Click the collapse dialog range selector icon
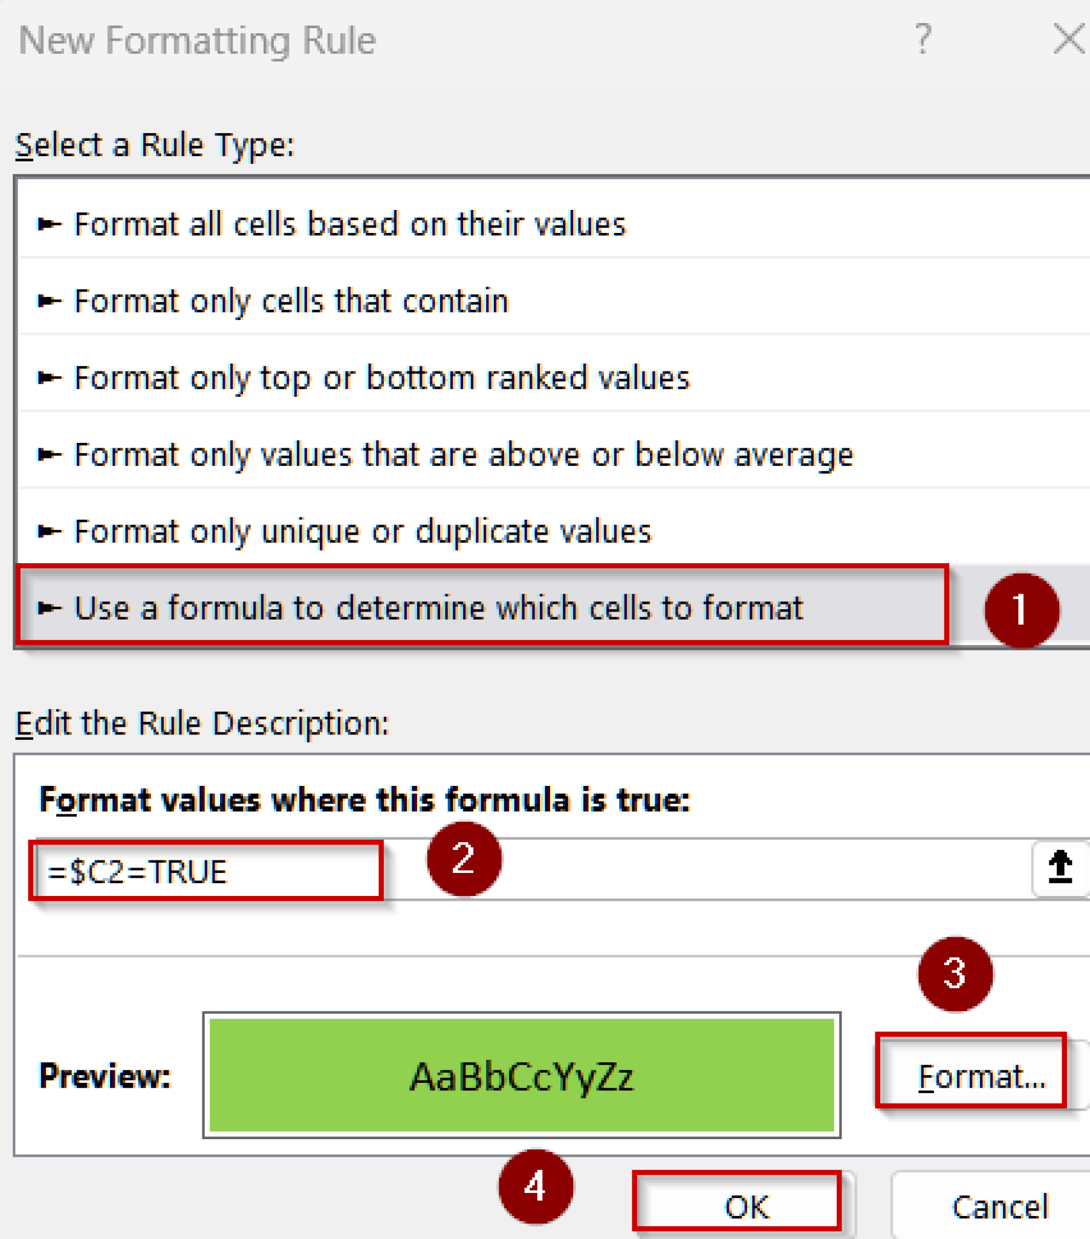The height and width of the screenshot is (1239, 1090). pos(1060,868)
